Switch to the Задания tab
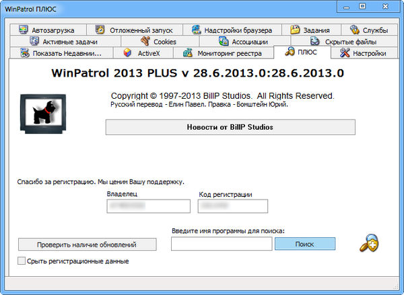Viewport: 404px width, 295px height. coord(312,30)
